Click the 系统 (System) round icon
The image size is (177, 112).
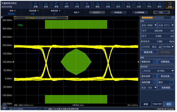[x=4, y=107]
